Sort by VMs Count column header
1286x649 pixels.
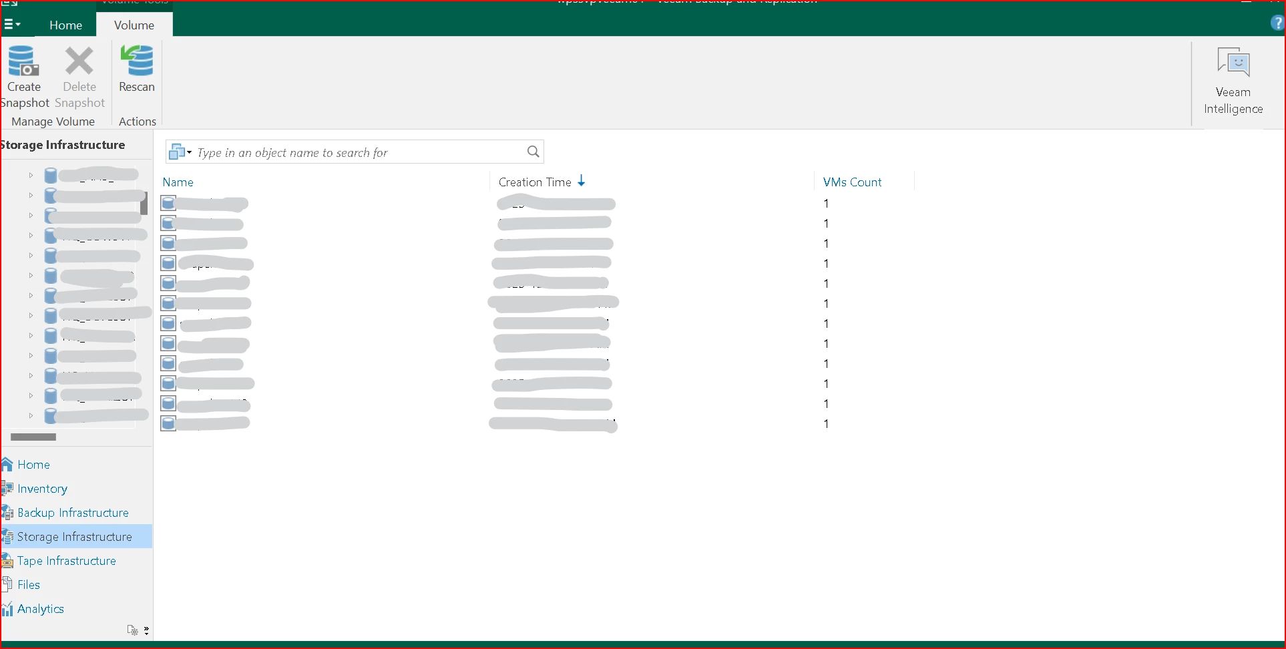pyautogui.click(x=852, y=182)
